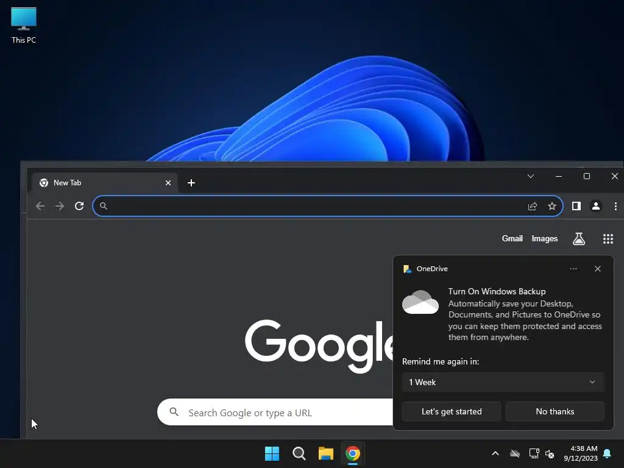The image size is (624, 468).
Task: Click the Google search box
Action: [276, 412]
